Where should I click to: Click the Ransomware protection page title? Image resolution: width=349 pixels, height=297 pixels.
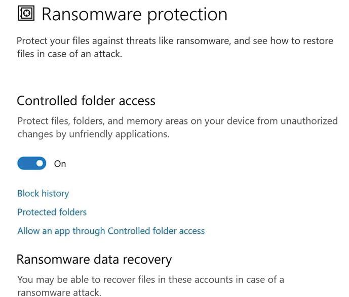[x=134, y=14]
